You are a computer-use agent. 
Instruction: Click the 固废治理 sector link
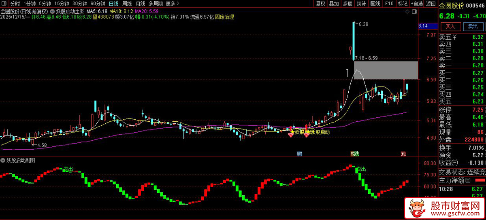(x=224, y=17)
